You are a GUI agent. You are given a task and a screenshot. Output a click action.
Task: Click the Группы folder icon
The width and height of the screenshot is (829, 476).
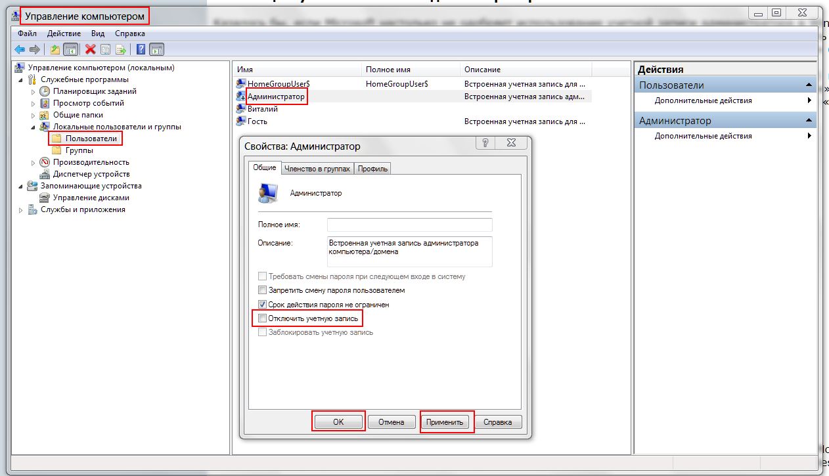coord(56,150)
